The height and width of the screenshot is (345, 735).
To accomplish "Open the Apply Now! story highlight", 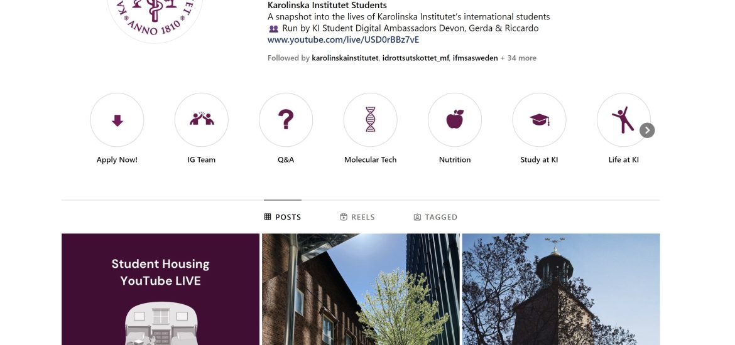I will (x=117, y=120).
